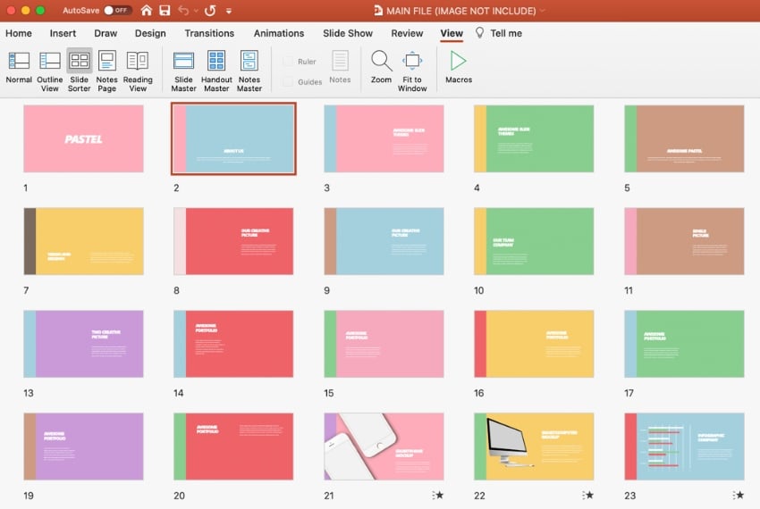760x509 pixels.
Task: Expand the file title dropdown chevron
Action: coord(543,12)
